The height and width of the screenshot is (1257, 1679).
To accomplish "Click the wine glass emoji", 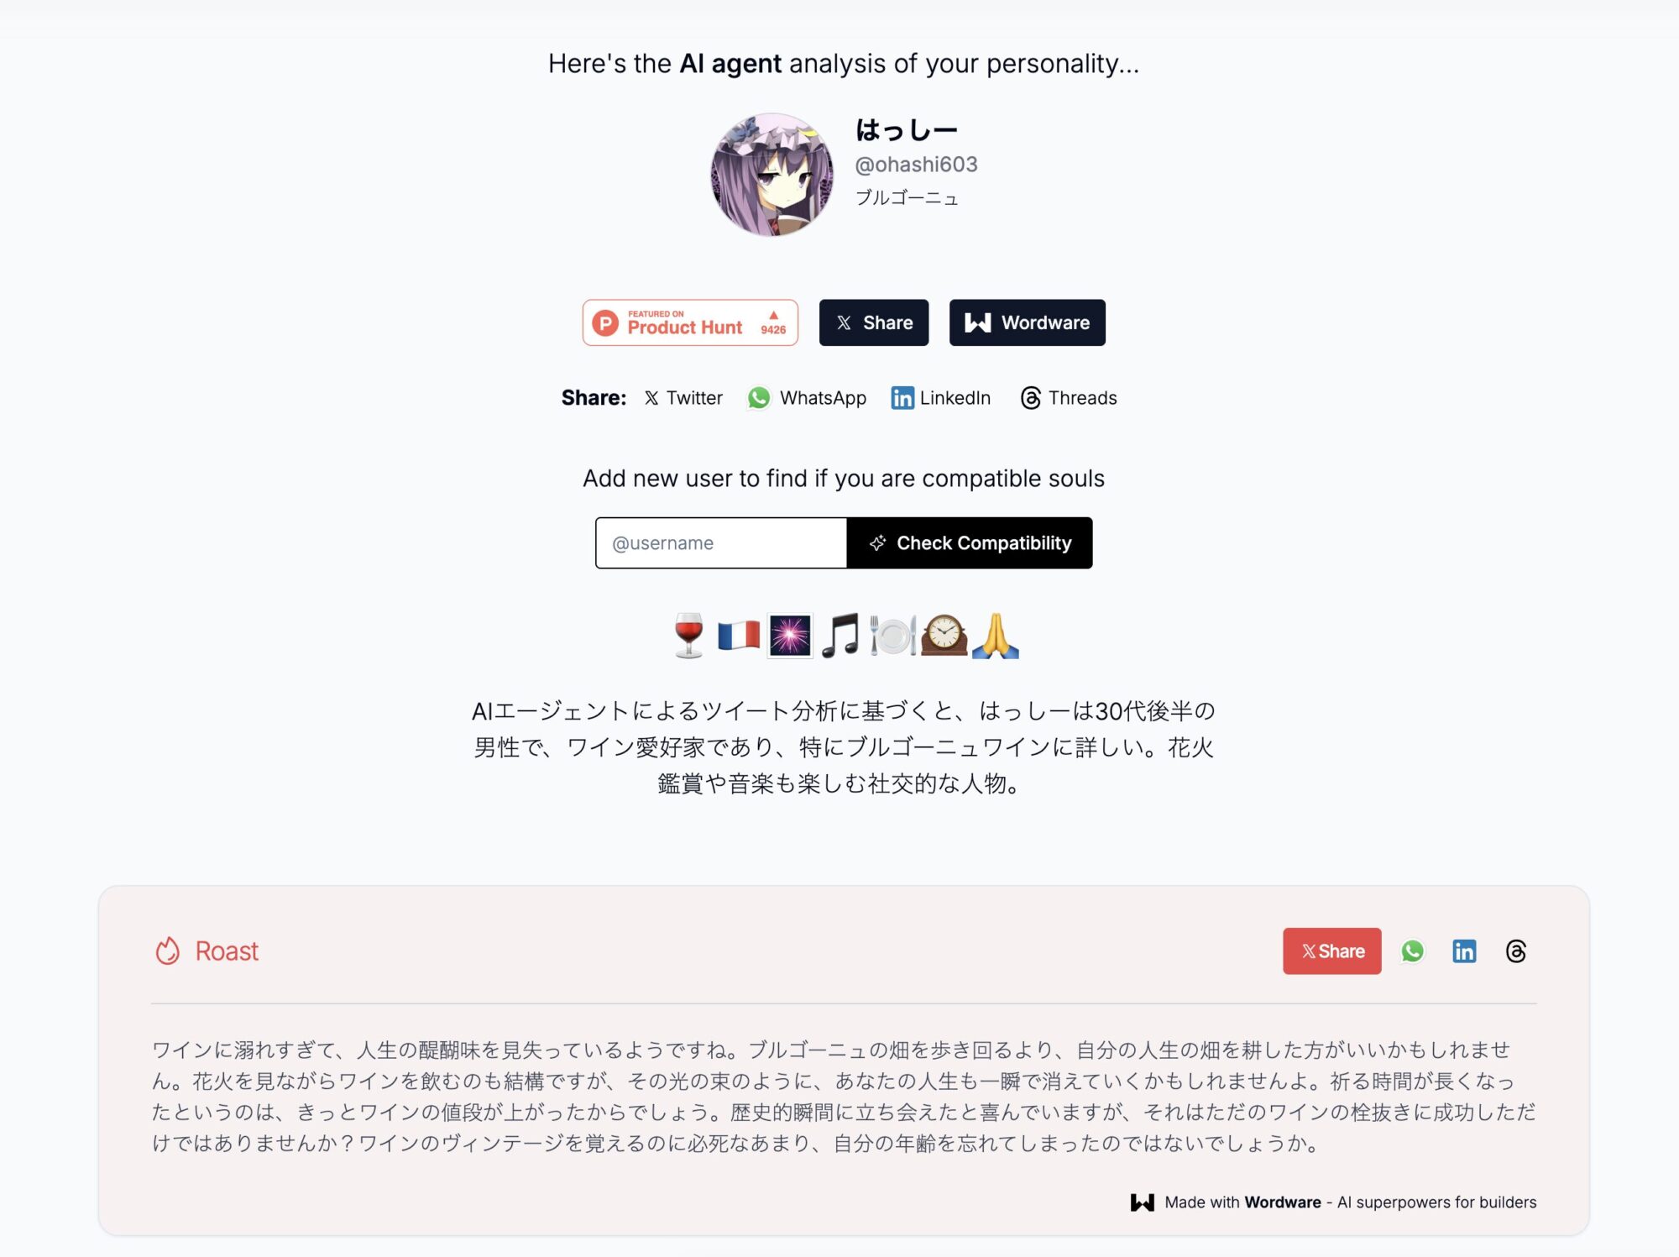I will (689, 636).
